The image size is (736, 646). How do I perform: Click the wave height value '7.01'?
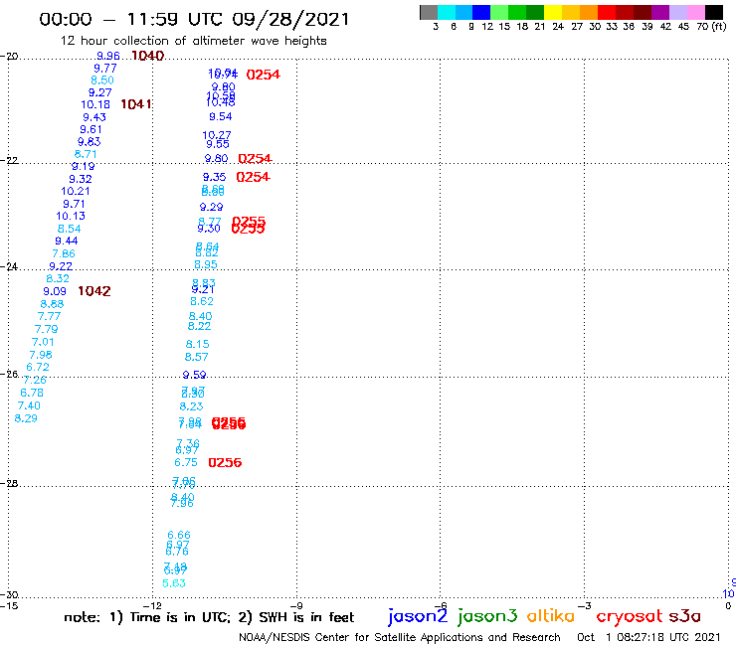[43, 342]
